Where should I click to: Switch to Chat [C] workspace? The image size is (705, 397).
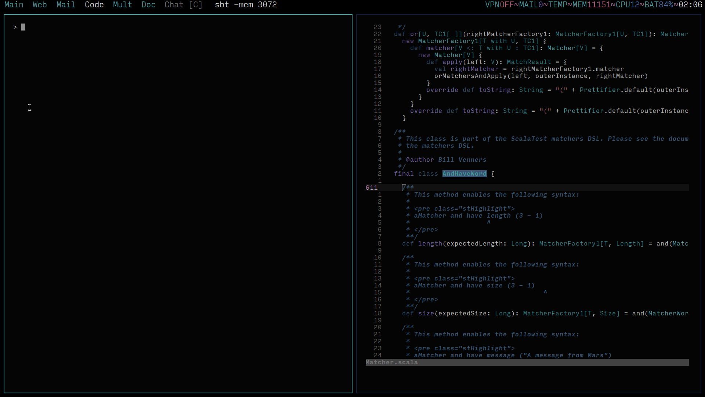[x=183, y=5]
